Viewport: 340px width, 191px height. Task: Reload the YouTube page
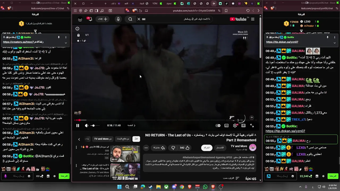248,11
